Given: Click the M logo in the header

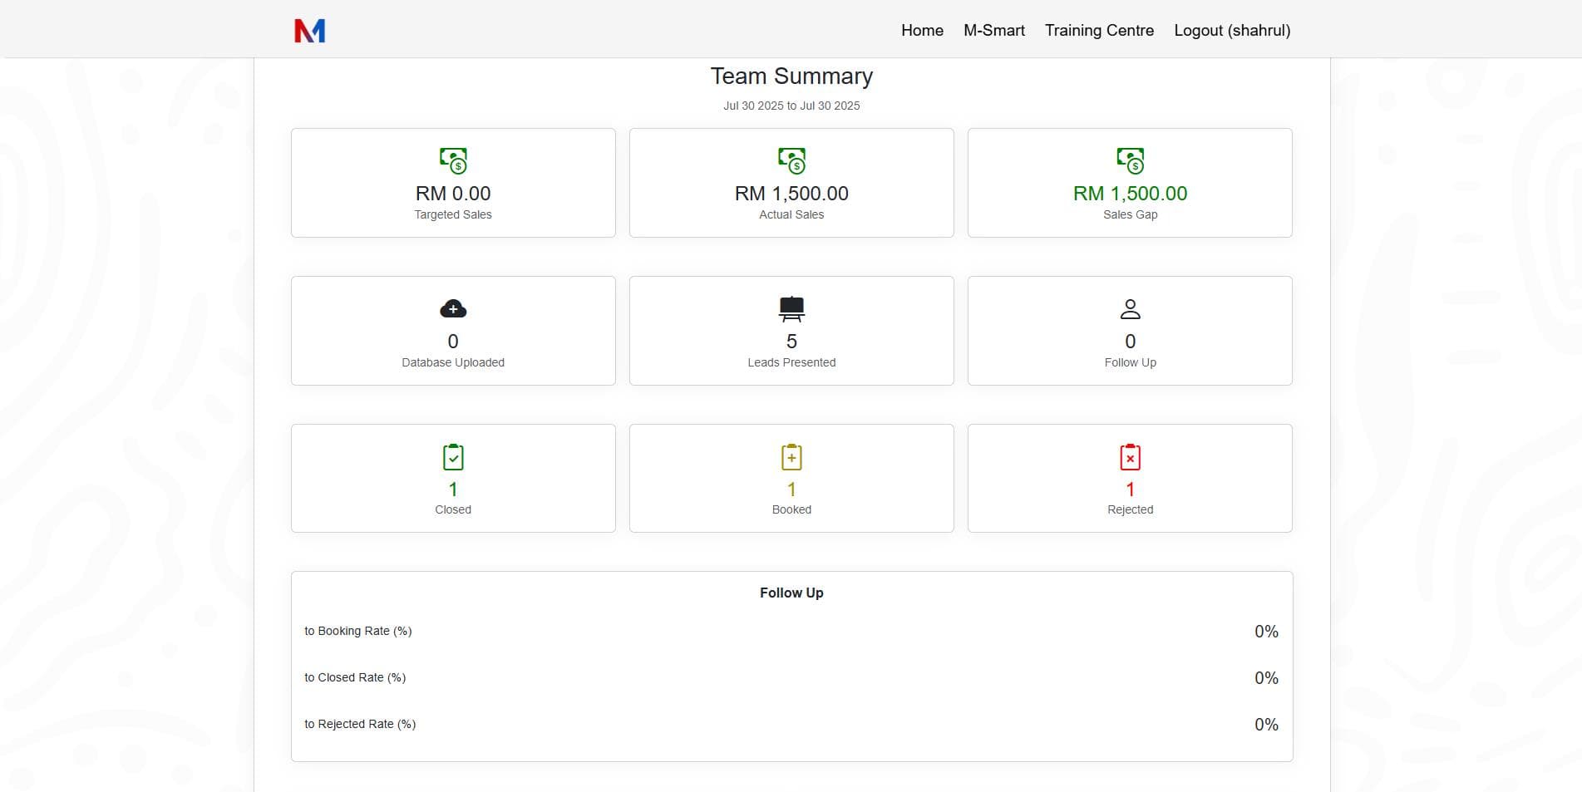Looking at the screenshot, I should (x=308, y=29).
